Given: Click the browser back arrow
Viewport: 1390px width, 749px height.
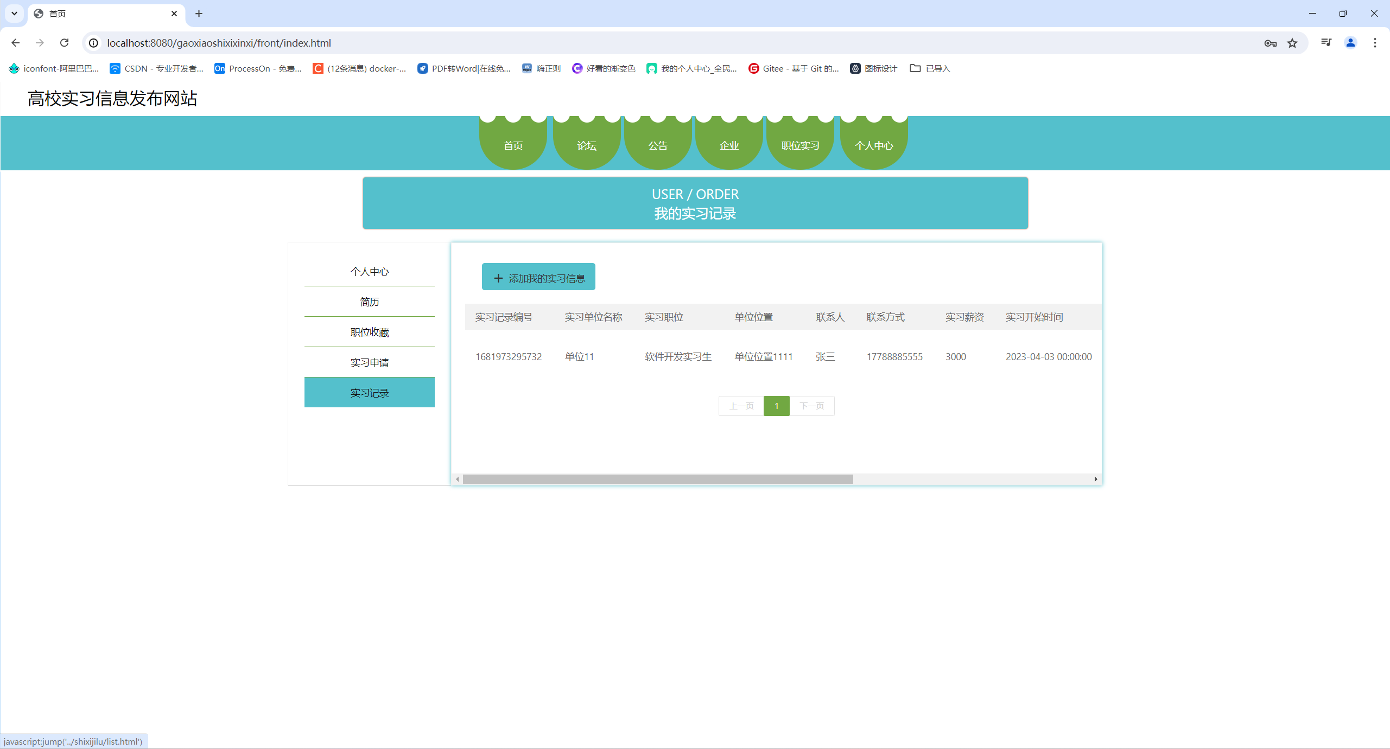Looking at the screenshot, I should [15, 43].
